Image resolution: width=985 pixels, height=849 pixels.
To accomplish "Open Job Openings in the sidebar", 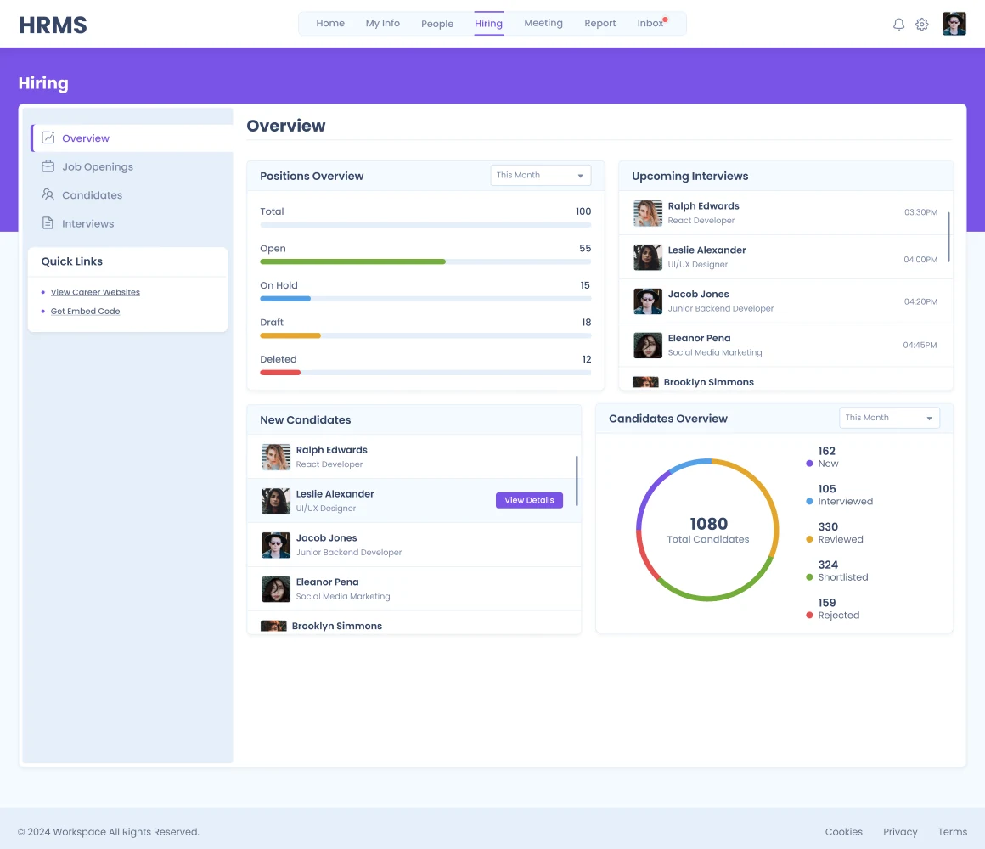I will (x=98, y=166).
